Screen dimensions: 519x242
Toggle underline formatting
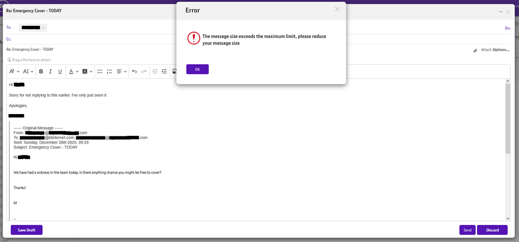coord(60,72)
